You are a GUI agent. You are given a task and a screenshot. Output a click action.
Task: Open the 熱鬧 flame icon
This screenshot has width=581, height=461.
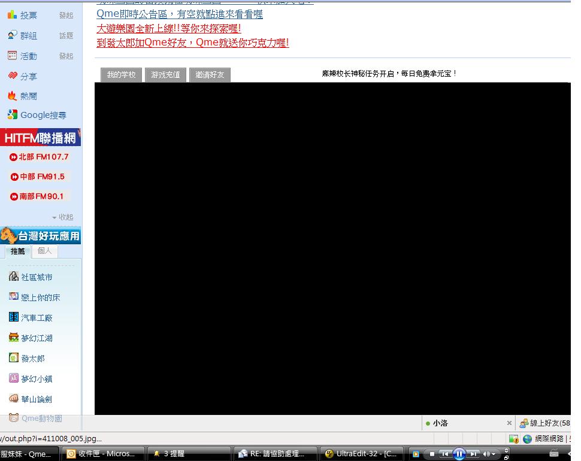(x=13, y=96)
